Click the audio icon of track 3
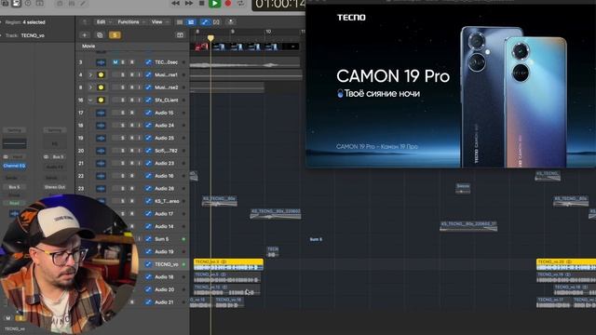 pyautogui.click(x=101, y=62)
